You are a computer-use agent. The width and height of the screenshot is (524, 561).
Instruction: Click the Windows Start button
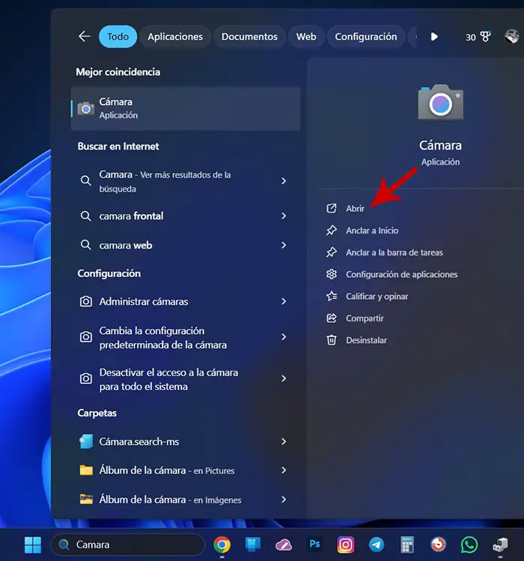pos(33,545)
